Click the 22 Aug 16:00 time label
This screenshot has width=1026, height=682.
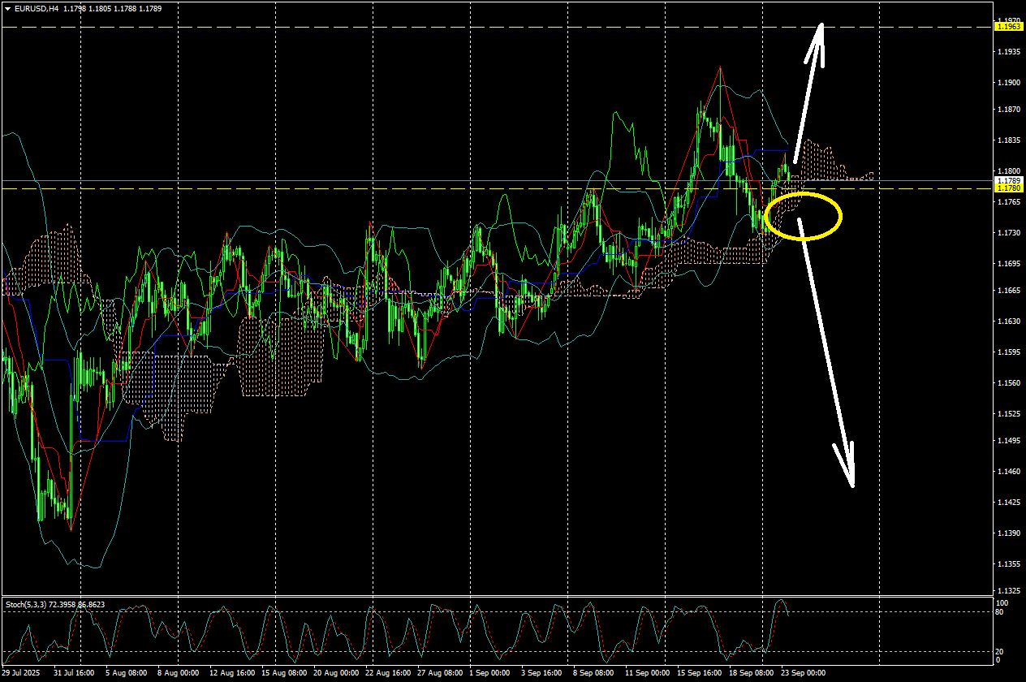388,673
